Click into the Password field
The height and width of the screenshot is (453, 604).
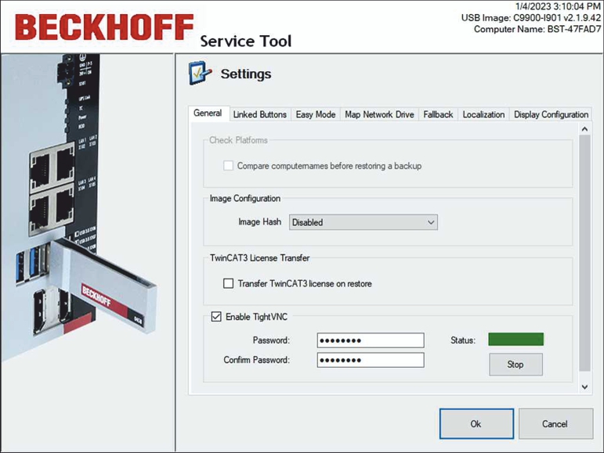371,340
